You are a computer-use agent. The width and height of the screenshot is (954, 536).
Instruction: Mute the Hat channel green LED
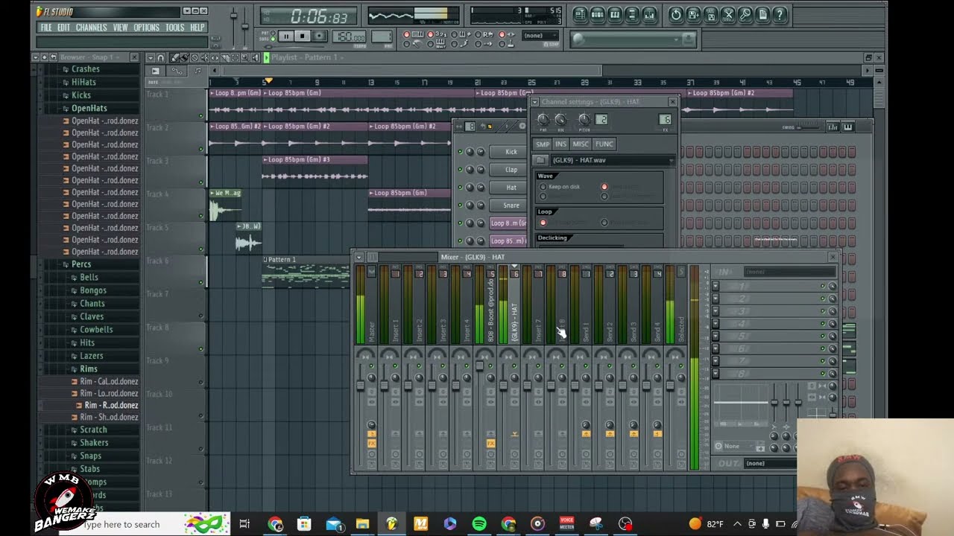[460, 188]
